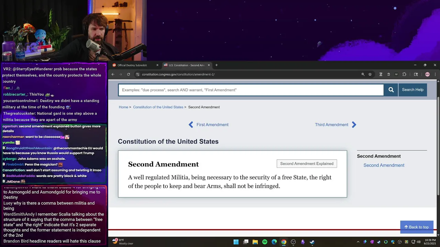Show hidden system tray icons
The image size is (440, 247).
358,242
